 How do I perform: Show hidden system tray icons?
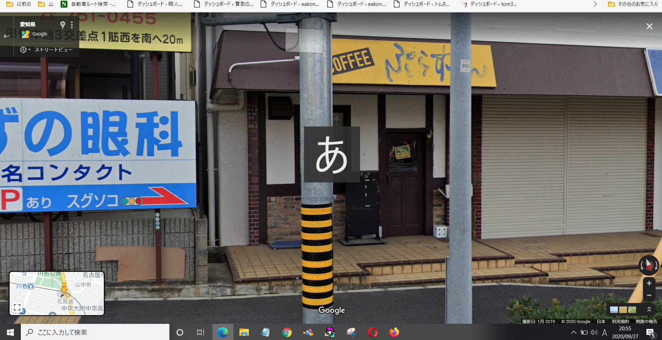(573, 332)
